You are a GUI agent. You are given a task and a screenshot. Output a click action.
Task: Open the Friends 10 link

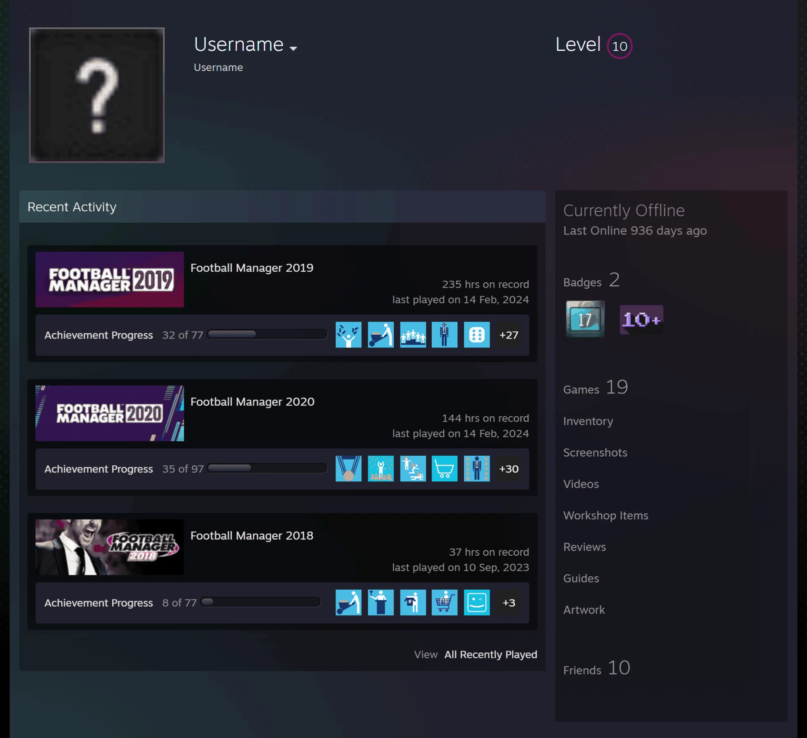[597, 668]
